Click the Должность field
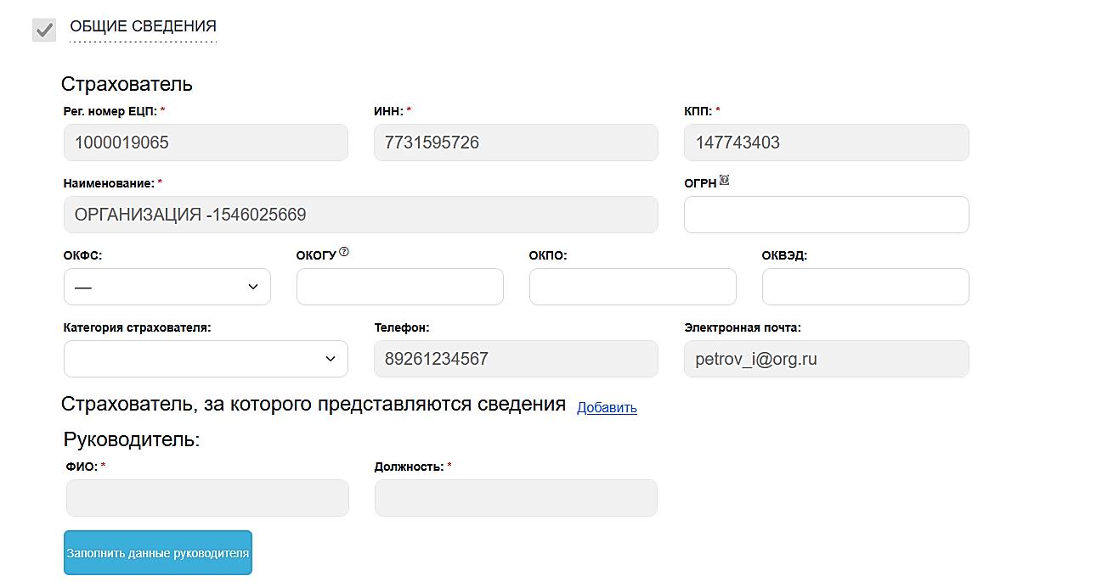Screen dimensions: 1102x587 [x=516, y=498]
